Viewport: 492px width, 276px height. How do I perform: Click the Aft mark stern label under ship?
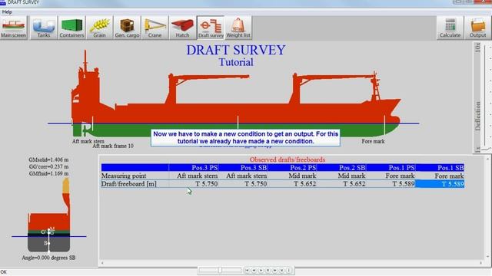coord(88,141)
